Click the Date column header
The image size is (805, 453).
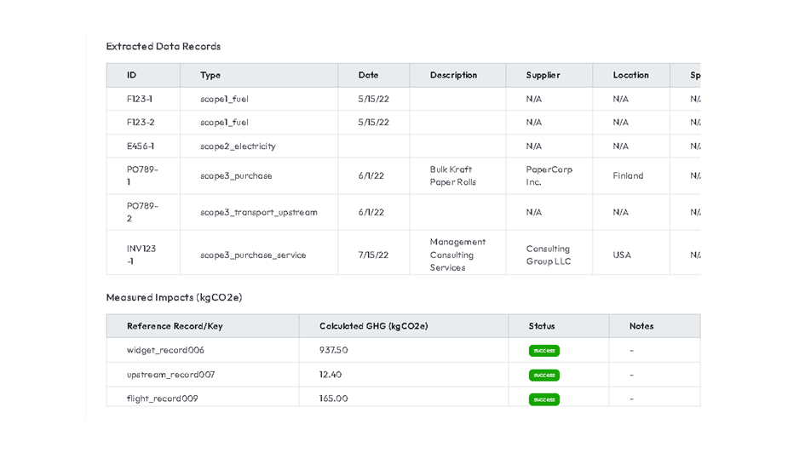point(368,75)
